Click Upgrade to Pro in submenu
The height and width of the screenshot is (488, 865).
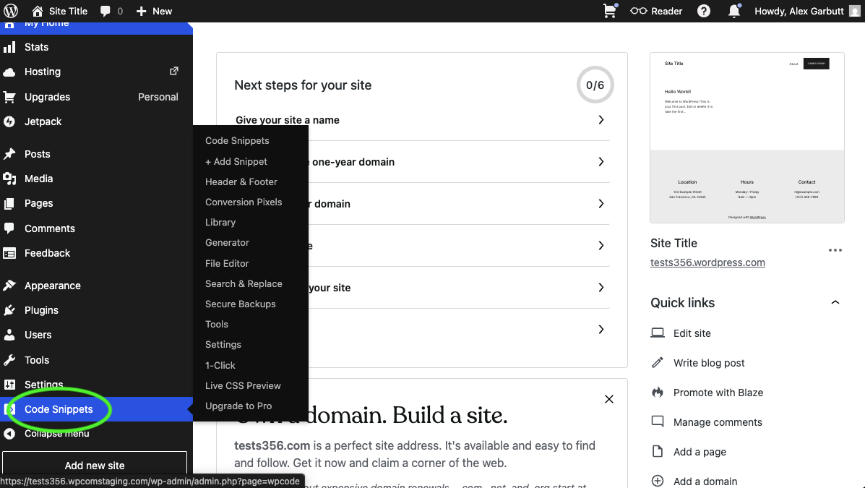pos(238,406)
